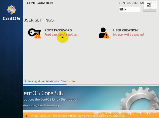Click 'No user will be created' text
This screenshot has width=159, height=118.
[128, 34]
